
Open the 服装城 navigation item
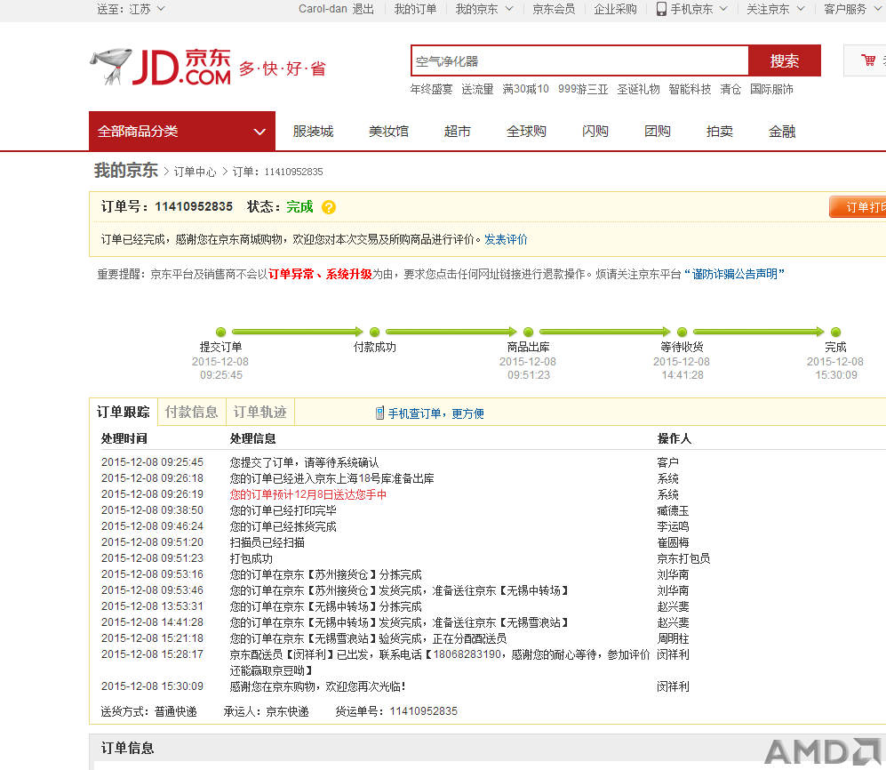(x=313, y=132)
